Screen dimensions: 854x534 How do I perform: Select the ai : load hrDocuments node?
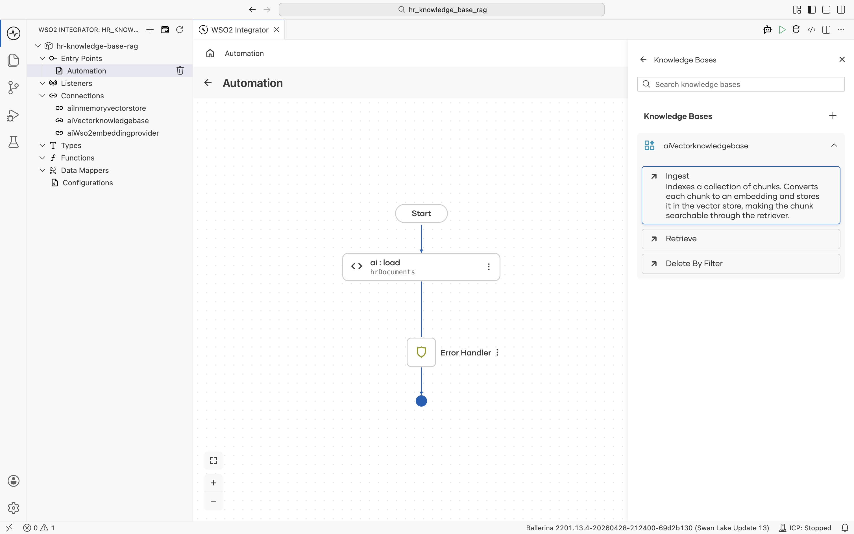421,267
